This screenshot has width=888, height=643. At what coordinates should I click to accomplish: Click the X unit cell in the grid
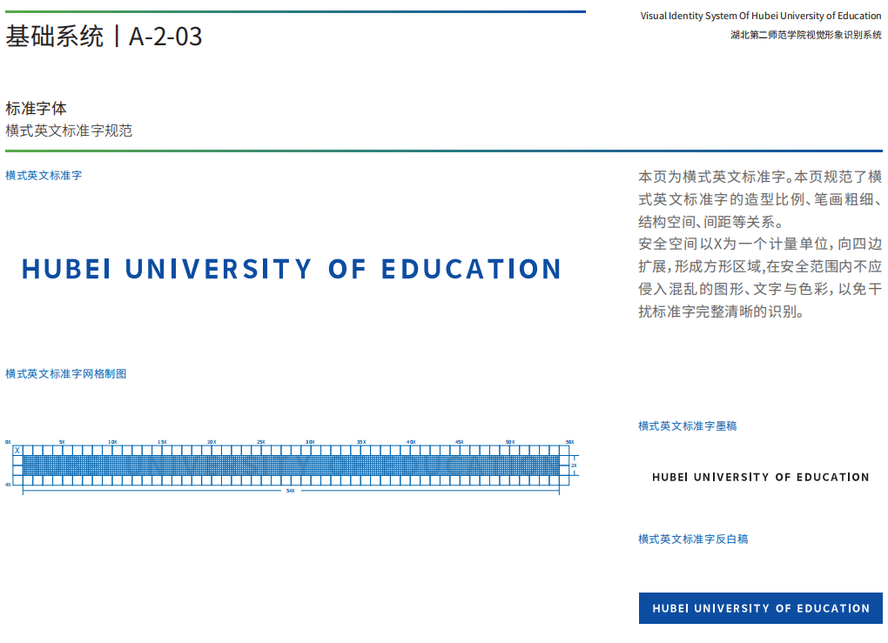pos(17,450)
